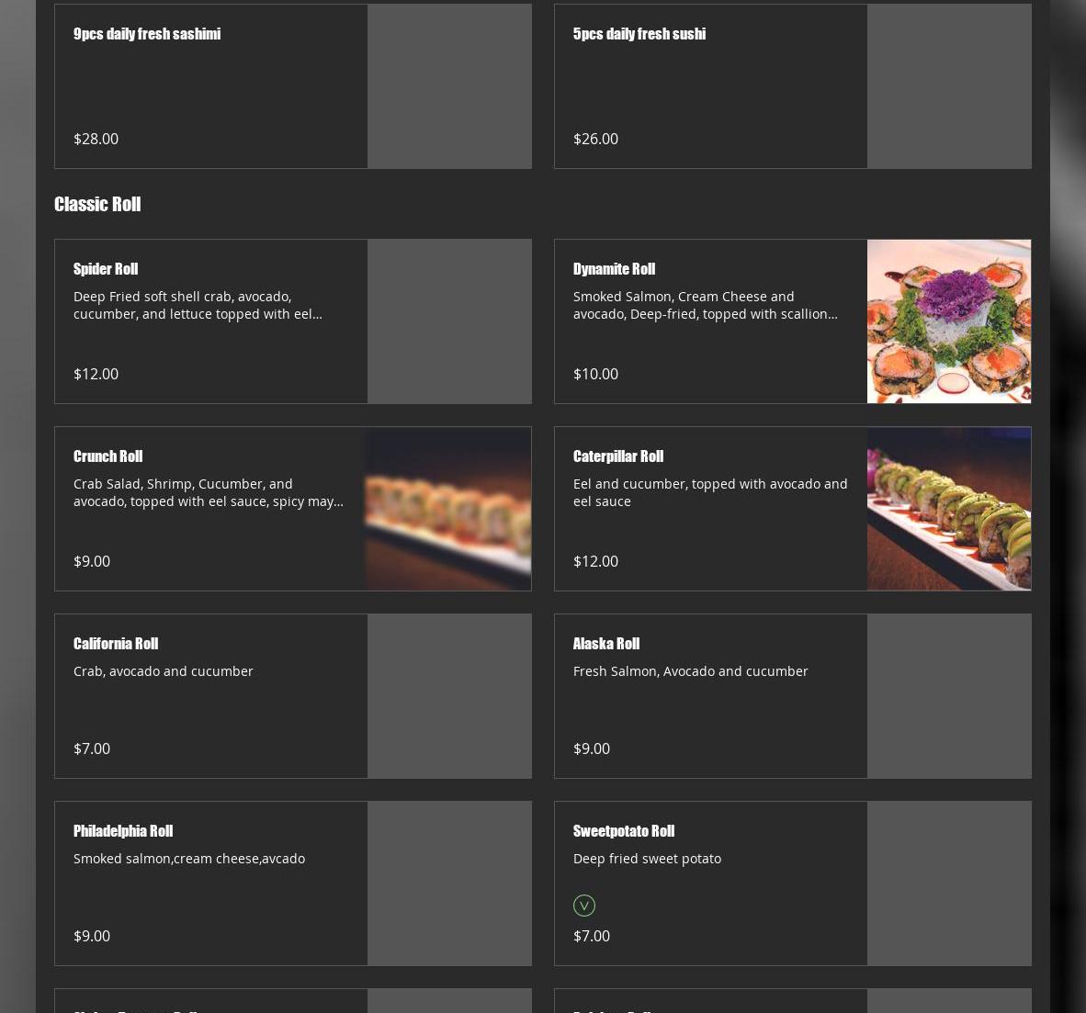Click the Alaska Roll placeholder image
This screenshot has width=1086, height=1013.
949,696
